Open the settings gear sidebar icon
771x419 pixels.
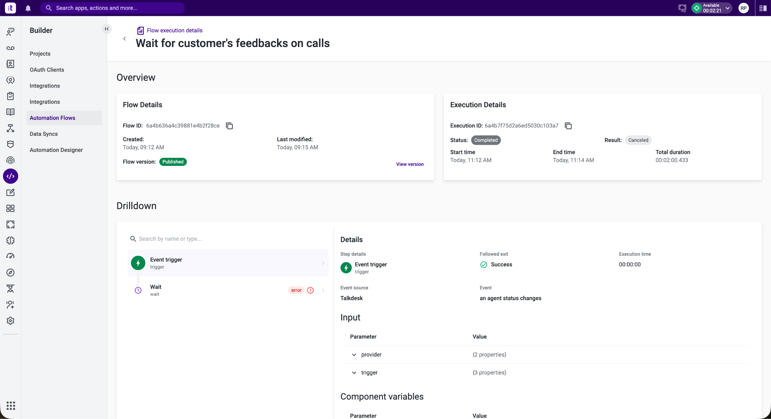pyautogui.click(x=11, y=321)
